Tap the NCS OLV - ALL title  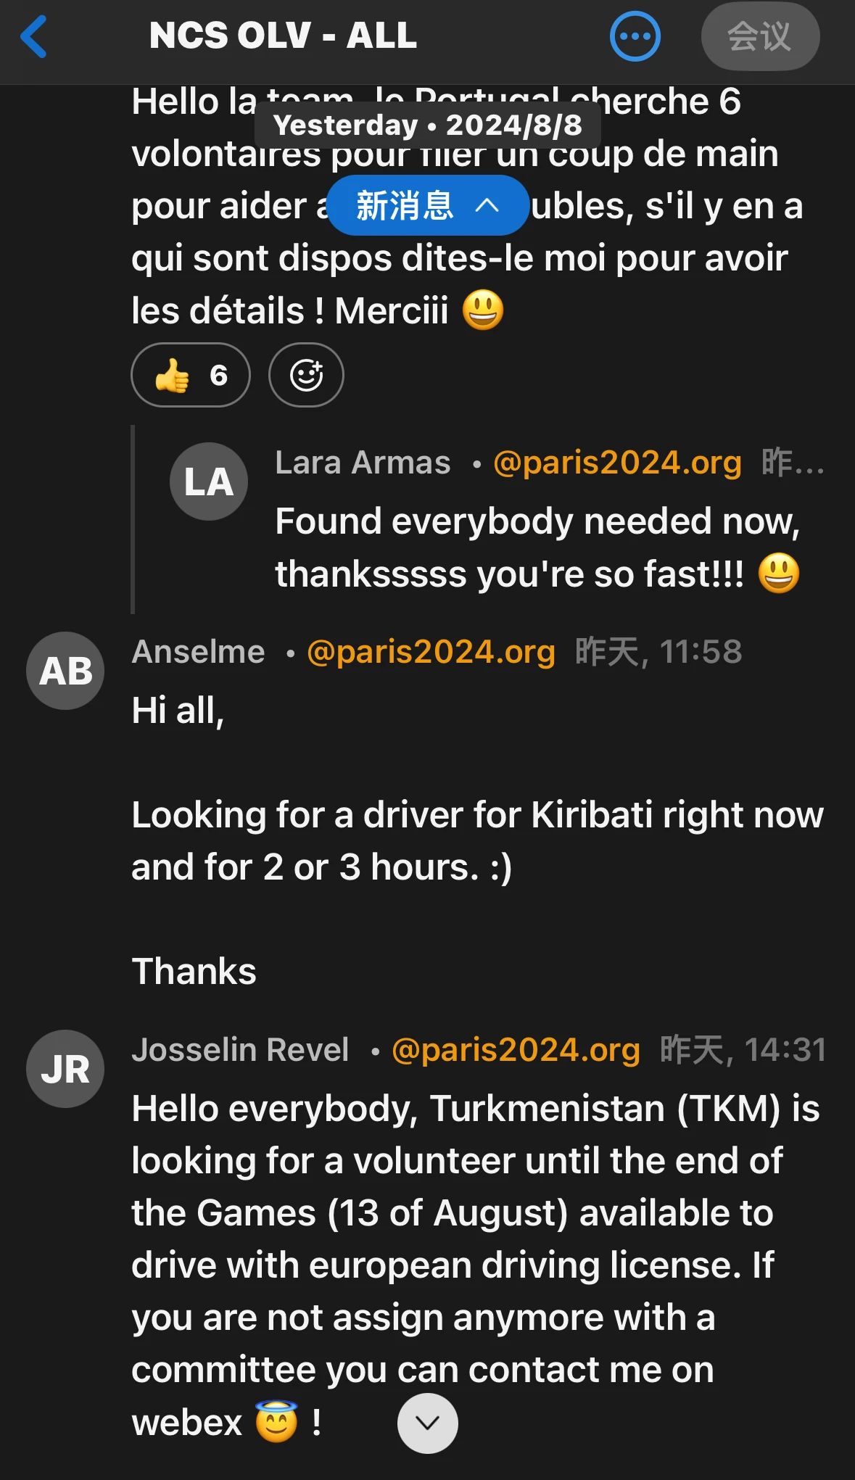click(283, 36)
